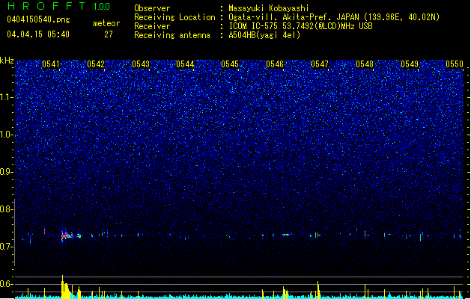
Task: Click the 0.8 kHz axis label
Action: [x=6, y=209]
